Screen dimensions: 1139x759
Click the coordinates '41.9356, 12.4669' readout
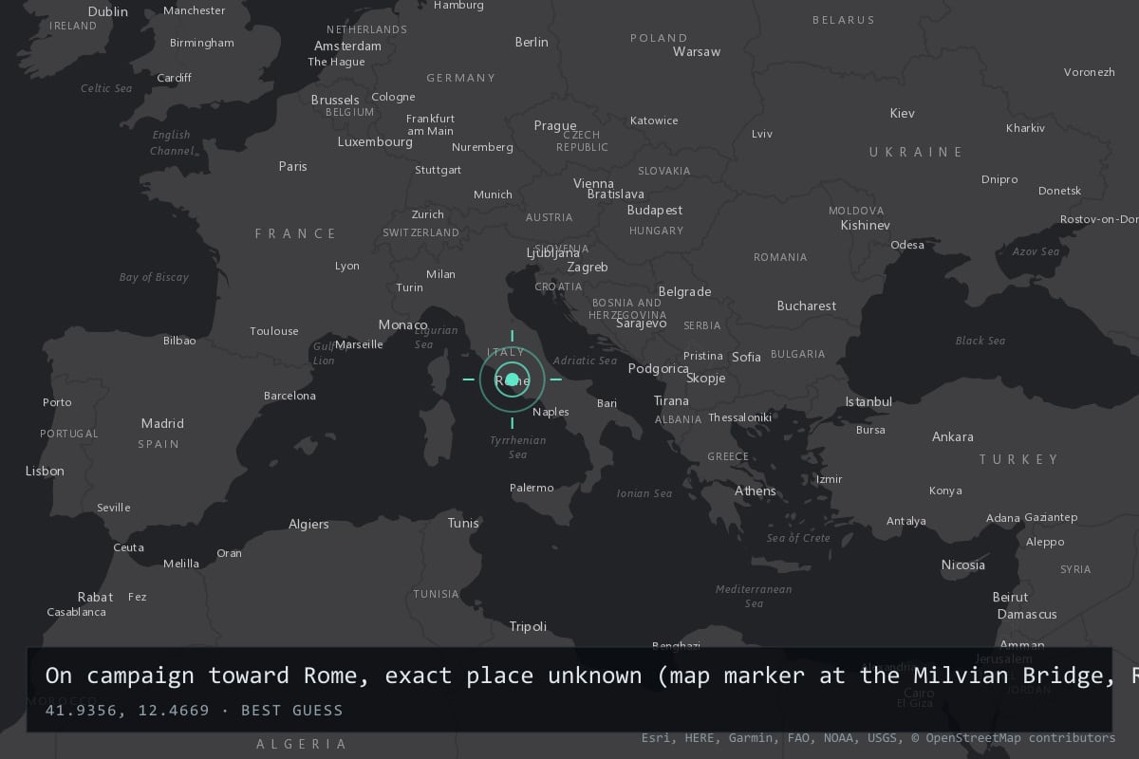tap(127, 710)
